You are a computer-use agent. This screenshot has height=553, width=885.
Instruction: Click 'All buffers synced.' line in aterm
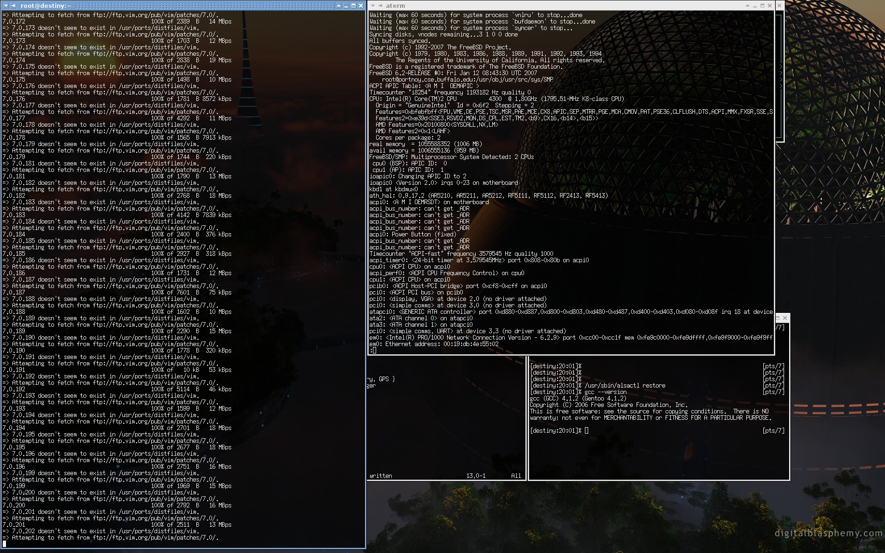(400, 41)
